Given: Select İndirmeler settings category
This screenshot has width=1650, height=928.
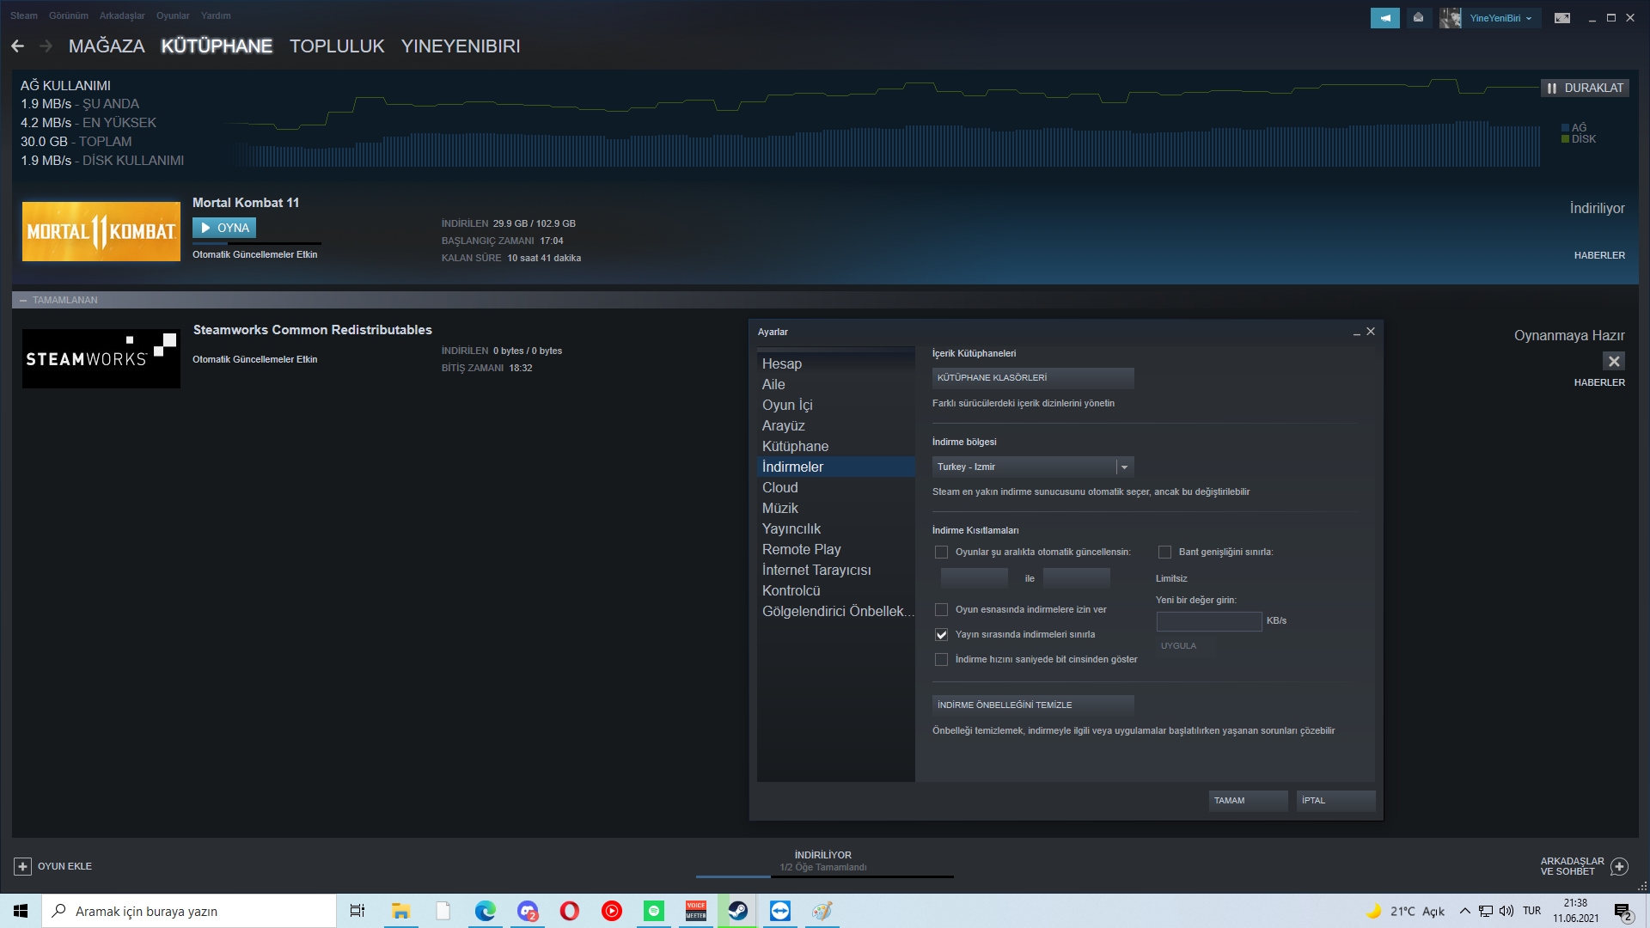Looking at the screenshot, I should [836, 467].
